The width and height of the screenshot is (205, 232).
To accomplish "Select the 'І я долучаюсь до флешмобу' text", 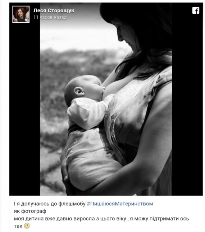I will 50,204.
